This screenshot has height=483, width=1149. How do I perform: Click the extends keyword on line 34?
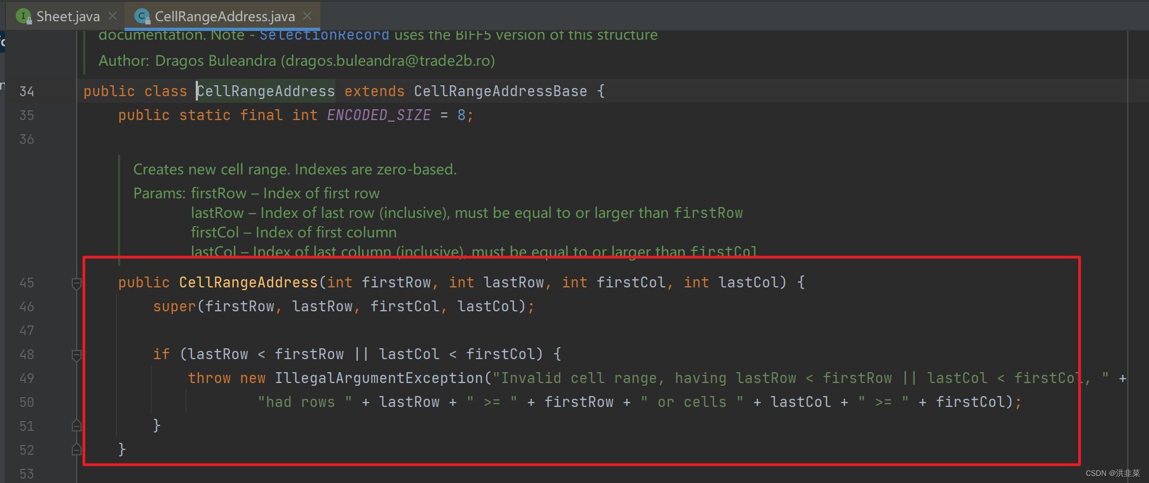coord(375,91)
